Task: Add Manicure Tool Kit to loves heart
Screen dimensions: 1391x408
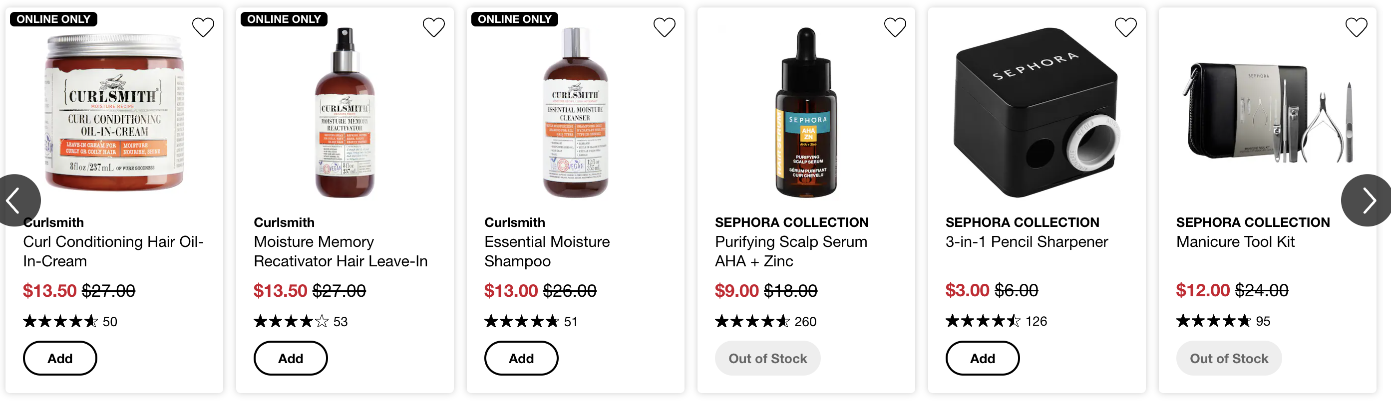Action: 1356,27
